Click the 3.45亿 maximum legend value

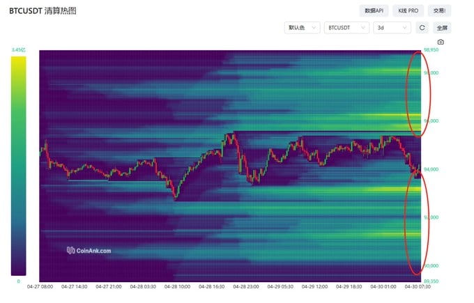coord(18,50)
